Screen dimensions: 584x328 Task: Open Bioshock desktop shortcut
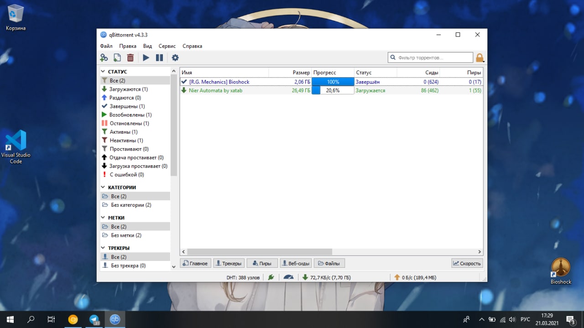[x=561, y=271]
